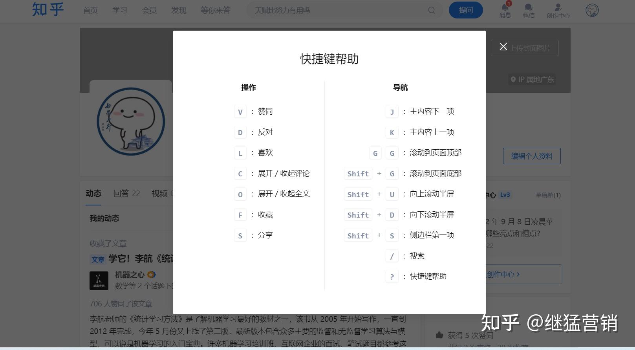The width and height of the screenshot is (635, 350).
Task: Click the / key for 搜索
Action: [x=392, y=256]
